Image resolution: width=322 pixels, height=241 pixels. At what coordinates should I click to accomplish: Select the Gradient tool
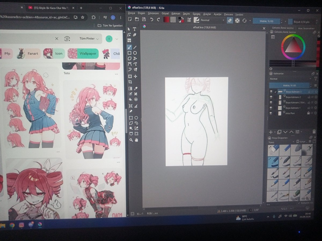[130, 88]
